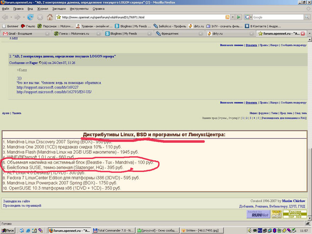Screen dimensions: 312x234
Task: Expand the address bar URL history dropdown
Action: (232, 17)
